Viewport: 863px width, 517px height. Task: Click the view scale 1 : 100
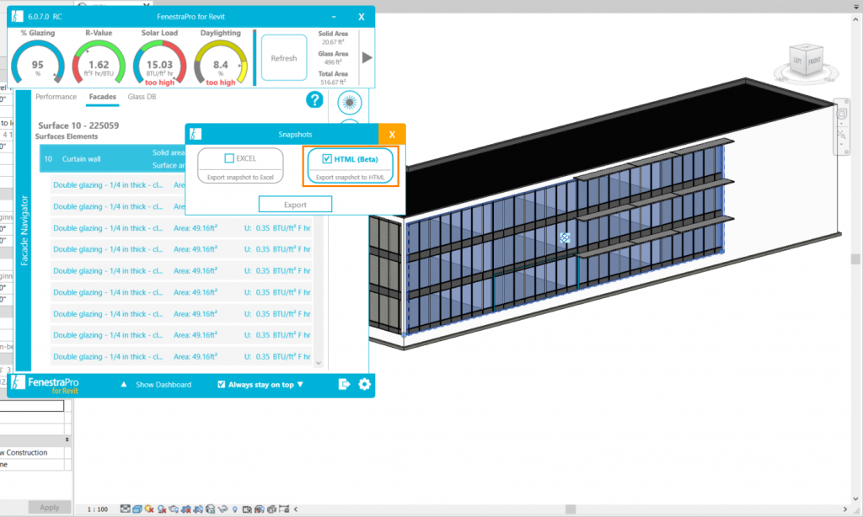click(x=98, y=509)
